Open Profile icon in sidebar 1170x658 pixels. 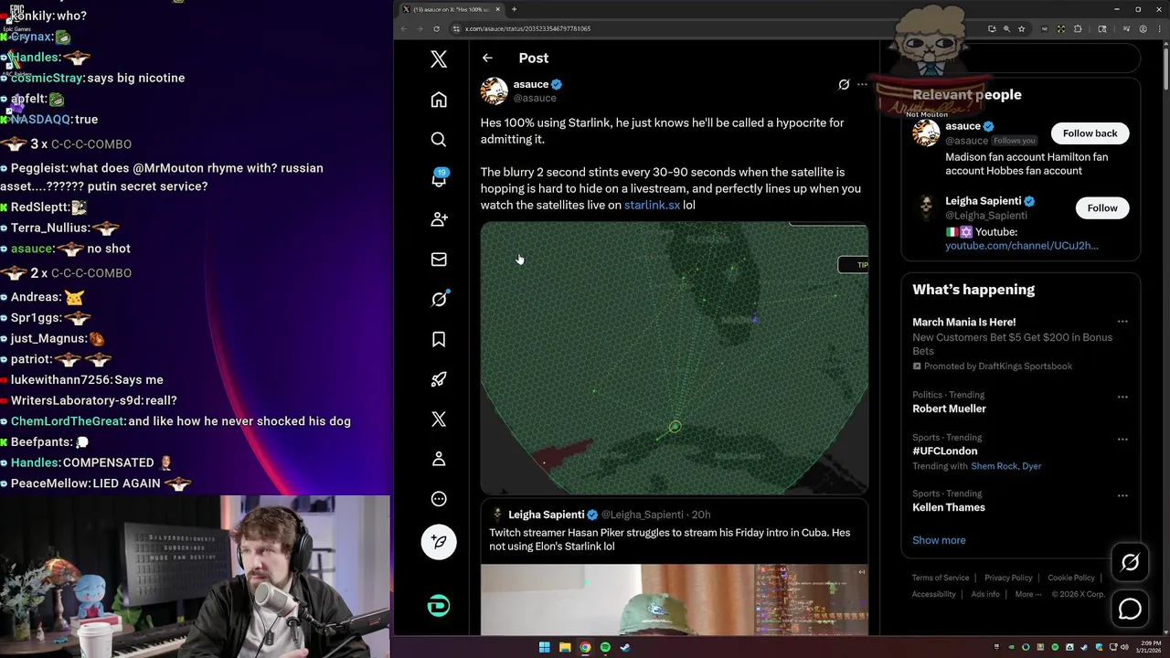point(439,459)
